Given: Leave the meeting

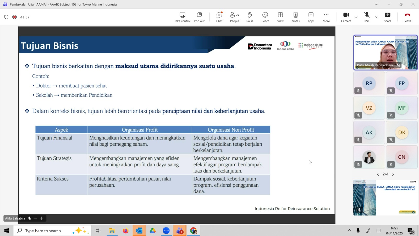Looking at the screenshot, I should [x=407, y=17].
